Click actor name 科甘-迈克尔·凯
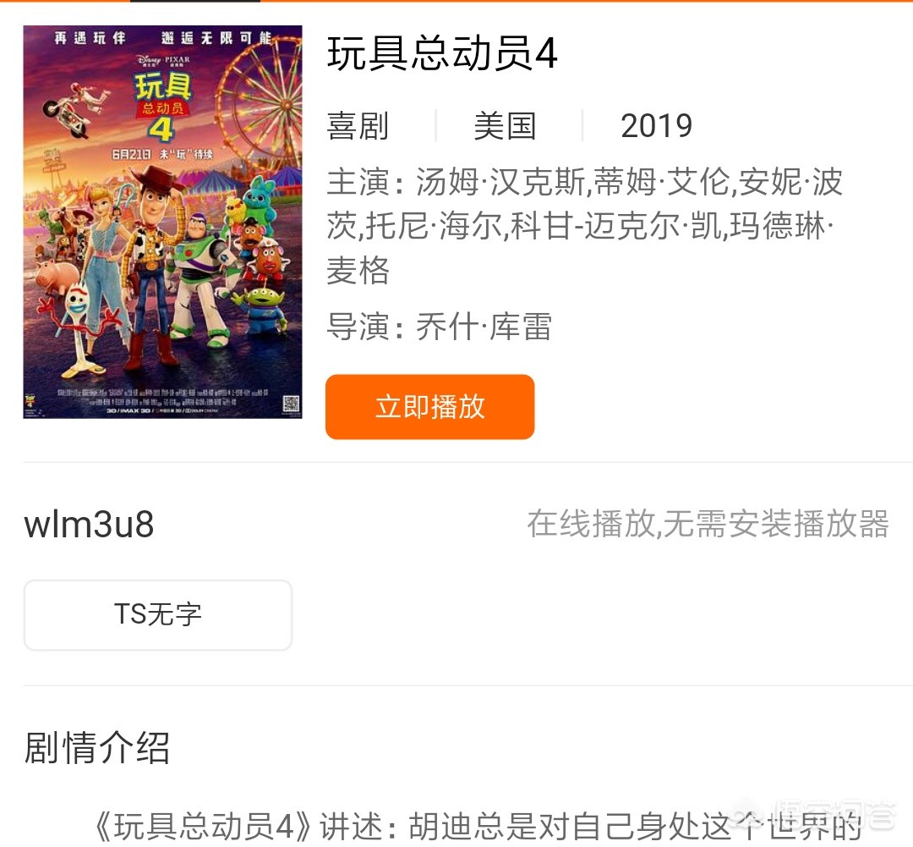The image size is (913, 847). (616, 226)
